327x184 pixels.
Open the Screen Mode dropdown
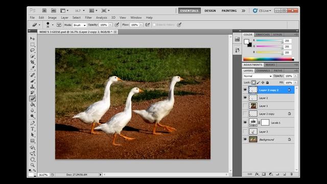coord(106,10)
